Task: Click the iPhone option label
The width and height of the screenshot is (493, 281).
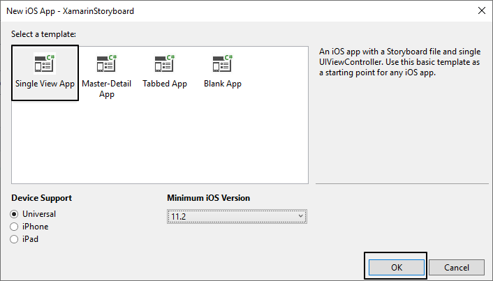Action: (35, 227)
